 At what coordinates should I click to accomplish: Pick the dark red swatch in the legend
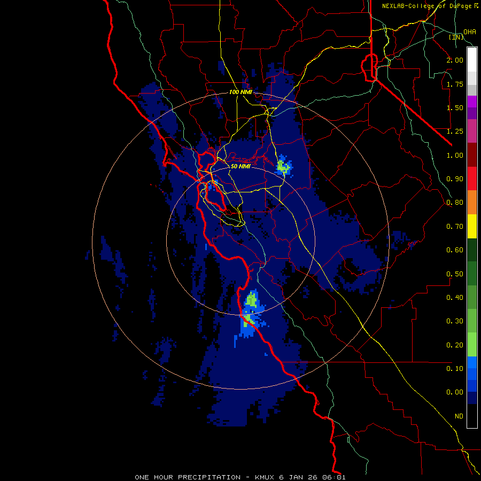[x=472, y=155]
